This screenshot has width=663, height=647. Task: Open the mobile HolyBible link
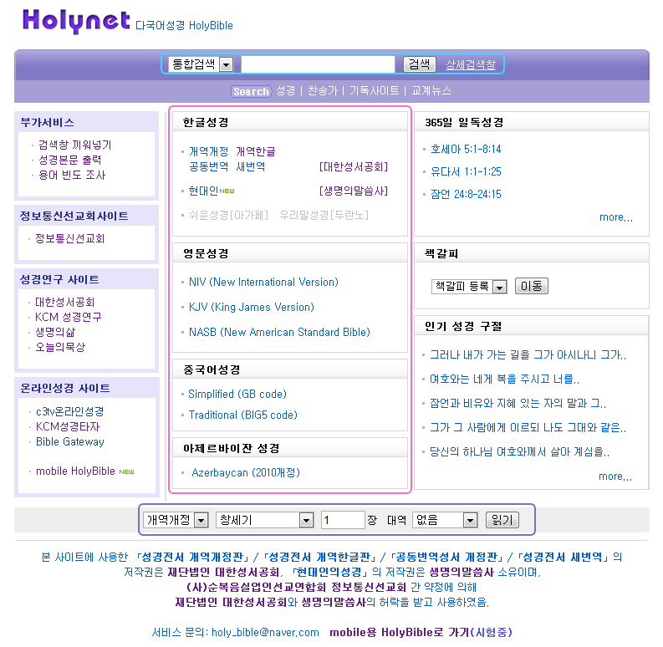click(x=75, y=471)
